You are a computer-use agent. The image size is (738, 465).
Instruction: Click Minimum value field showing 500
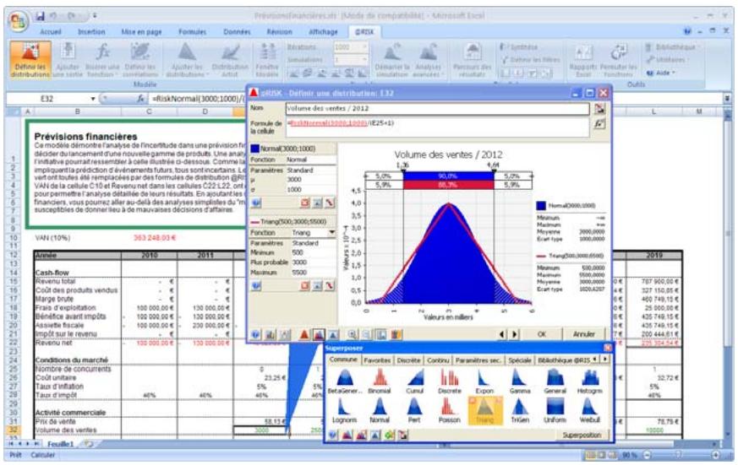314,252
